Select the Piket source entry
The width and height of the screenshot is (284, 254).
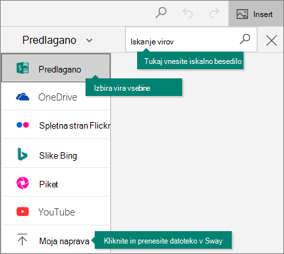click(x=56, y=183)
